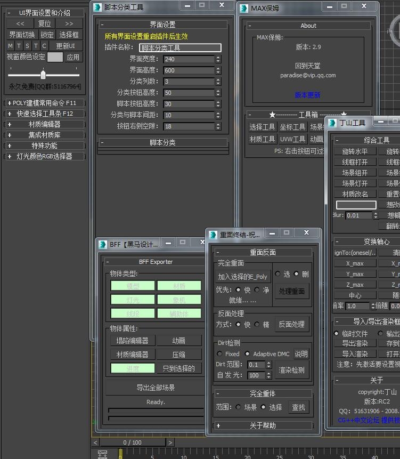Open the 版本更新 link in MAX保姆
This screenshot has width=400, height=459.
[x=307, y=95]
